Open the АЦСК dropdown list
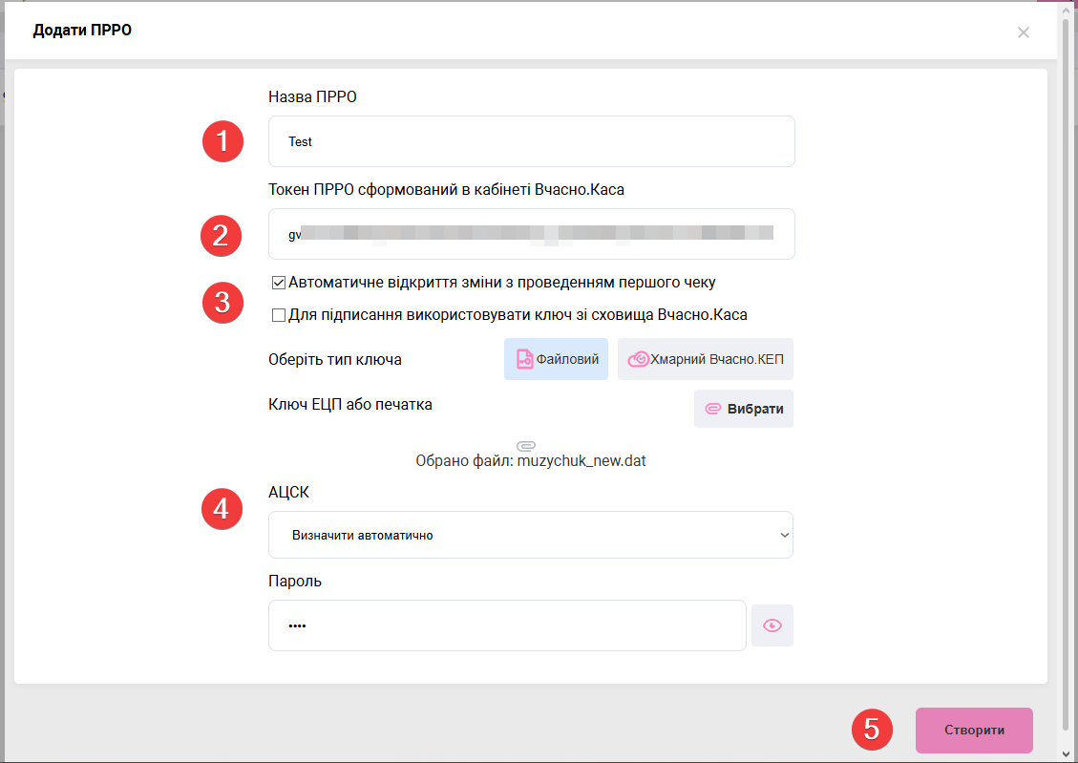The height and width of the screenshot is (763, 1078). pos(531,535)
